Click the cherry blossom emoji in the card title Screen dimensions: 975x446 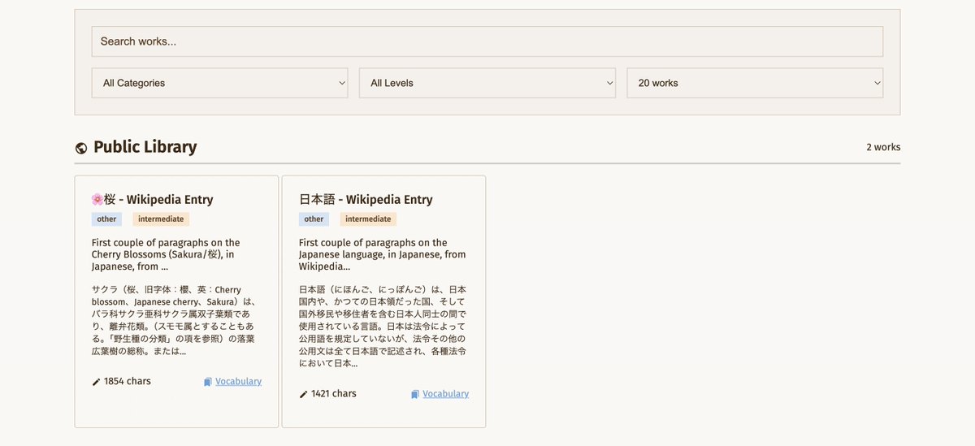97,199
